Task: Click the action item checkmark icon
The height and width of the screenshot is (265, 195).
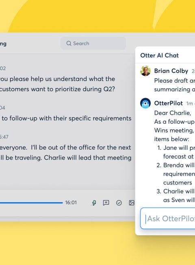Action: point(119,203)
